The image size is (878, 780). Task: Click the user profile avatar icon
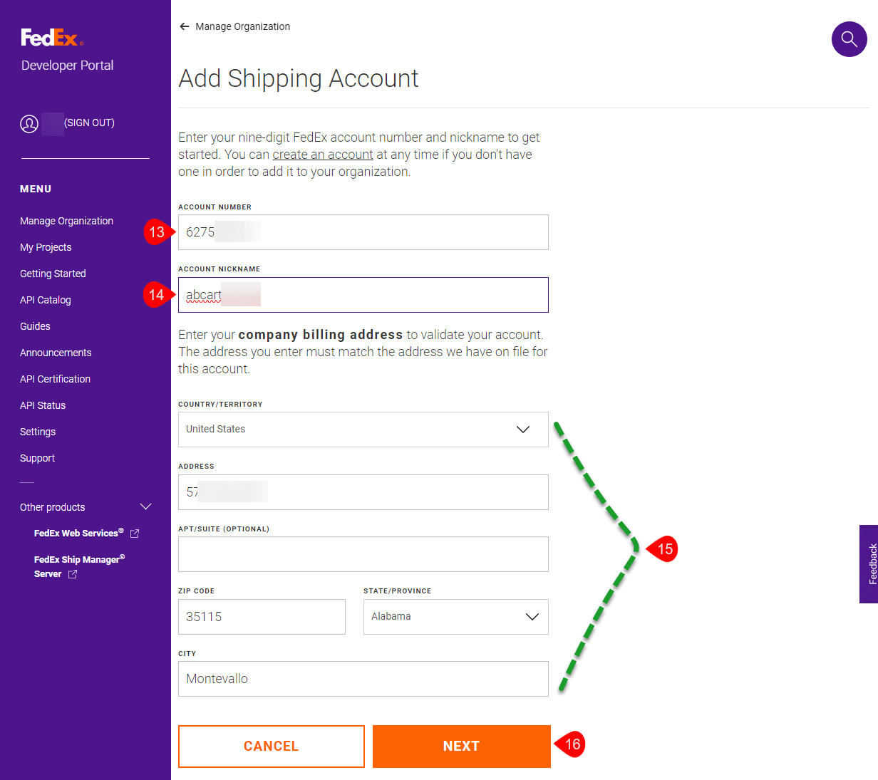click(x=29, y=124)
